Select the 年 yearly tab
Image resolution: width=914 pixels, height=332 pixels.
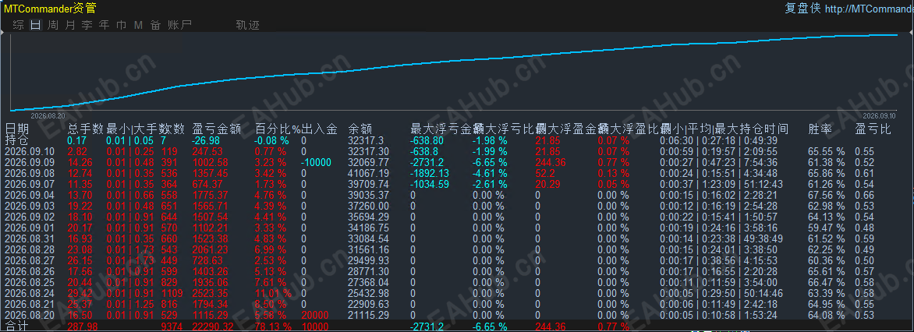click(x=105, y=24)
